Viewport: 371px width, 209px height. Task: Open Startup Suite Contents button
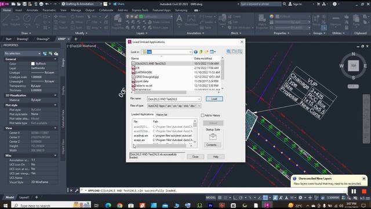click(212, 145)
